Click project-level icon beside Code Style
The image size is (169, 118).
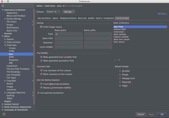coord(33,45)
